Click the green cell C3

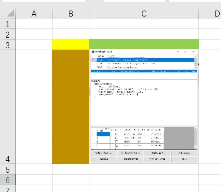pyautogui.click(x=144, y=44)
